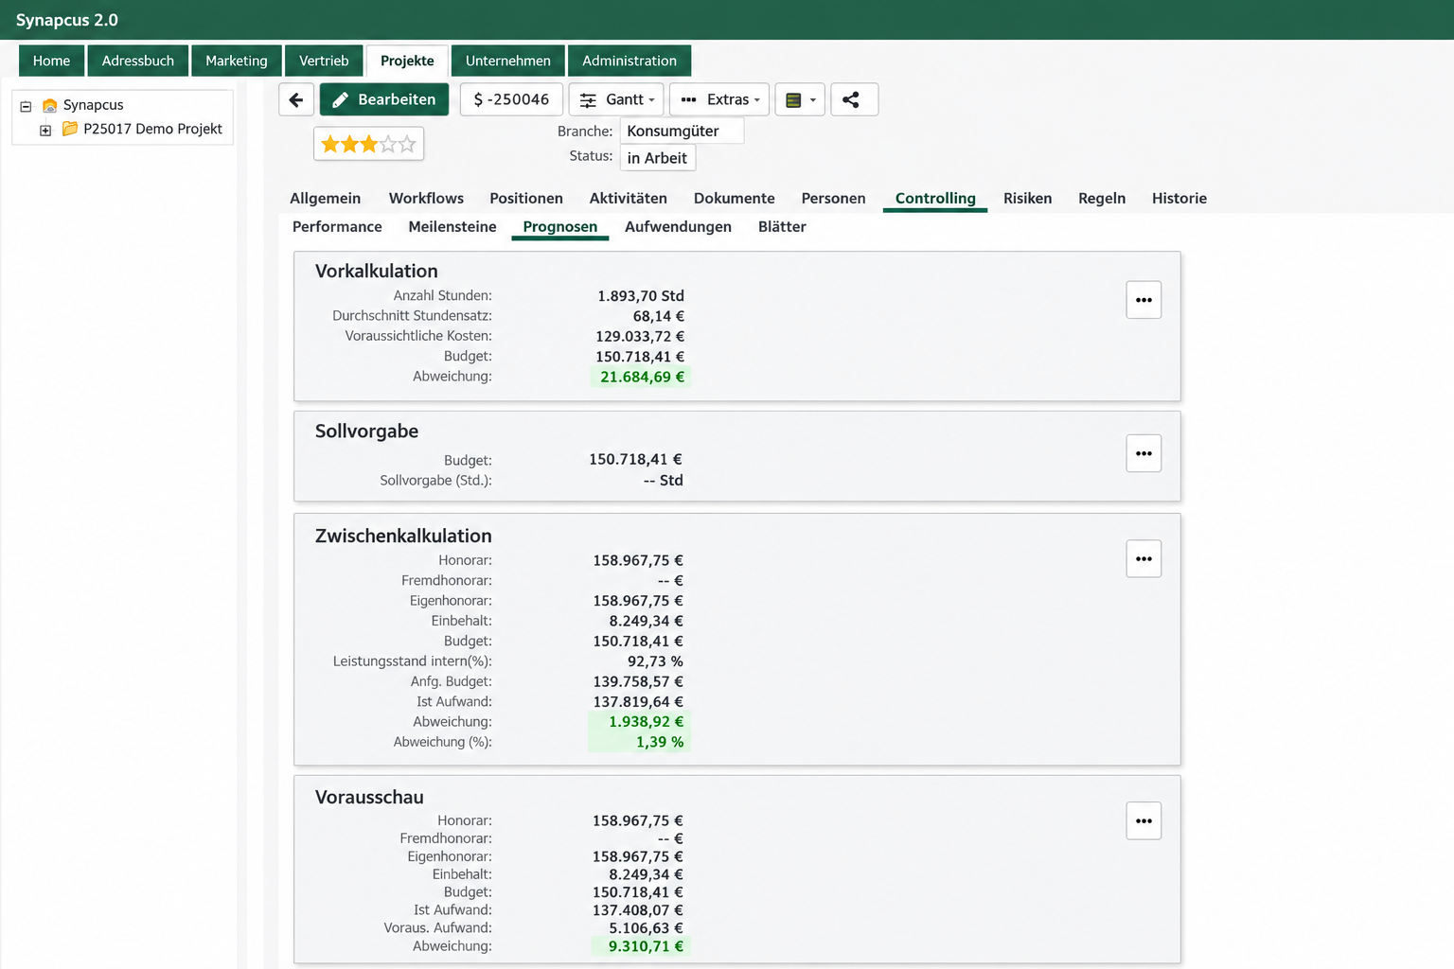Image resolution: width=1454 pixels, height=969 pixels.
Task: Click the green Abweichung value 21.684,69 €
Action: click(642, 377)
